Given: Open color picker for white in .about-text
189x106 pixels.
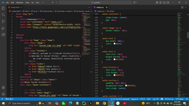Looking at the screenshot, I should coord(115,44).
